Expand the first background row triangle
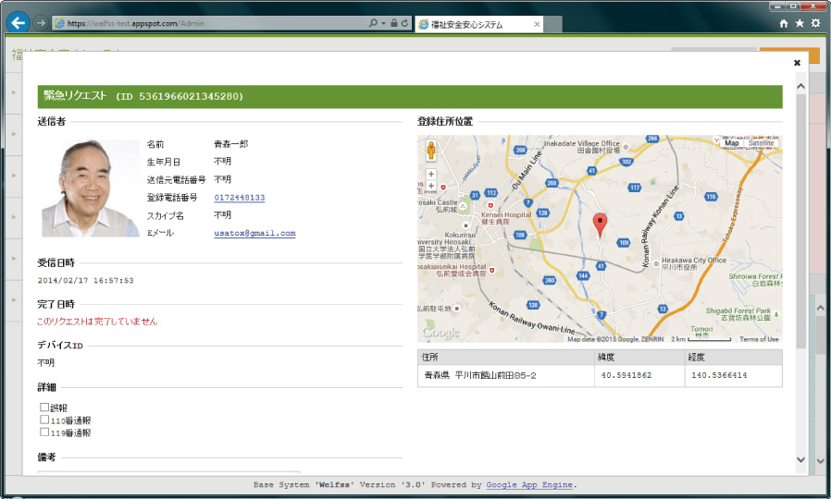Screen dimensions: 831x499 [14, 92]
